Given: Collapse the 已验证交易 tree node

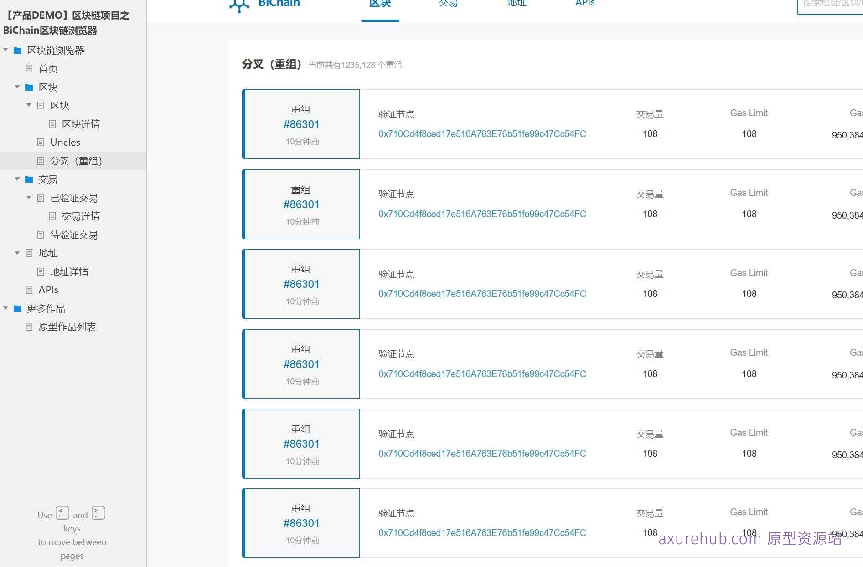Looking at the screenshot, I should [x=29, y=198].
